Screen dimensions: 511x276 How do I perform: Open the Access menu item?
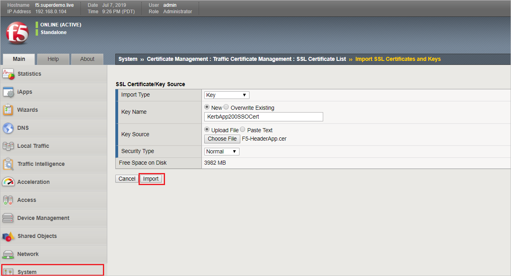tap(54, 200)
